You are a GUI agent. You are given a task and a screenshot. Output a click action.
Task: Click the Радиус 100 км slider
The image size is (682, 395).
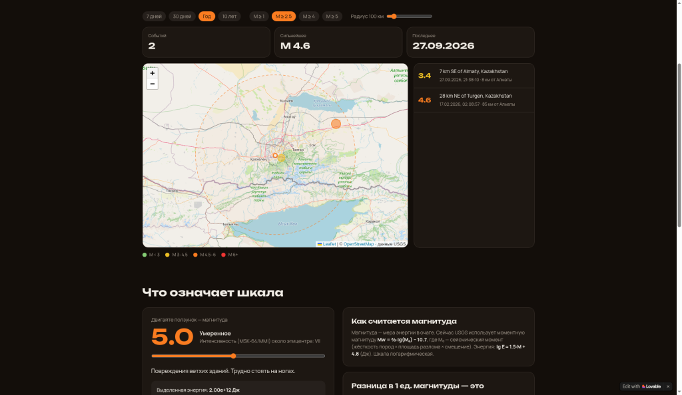pos(410,17)
